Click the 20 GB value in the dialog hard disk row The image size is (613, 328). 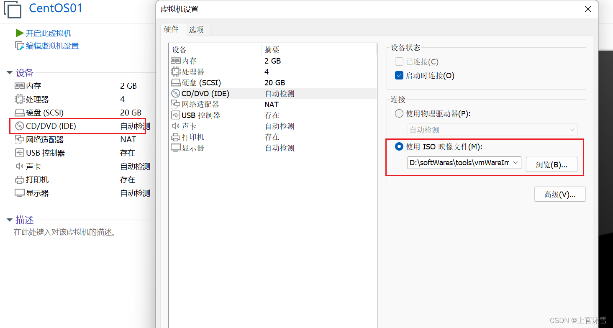click(275, 82)
